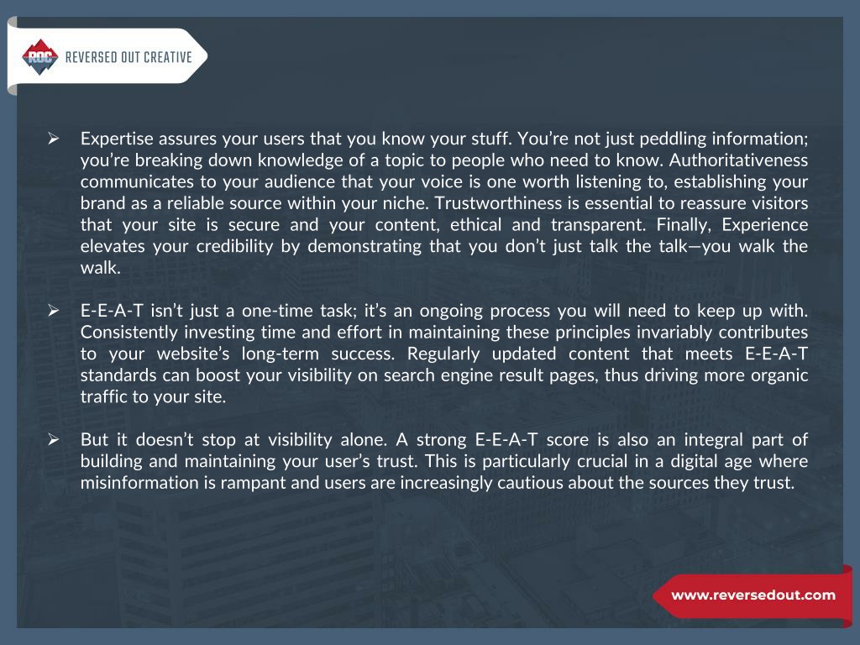Click the word But opening the third bullet

94,440
